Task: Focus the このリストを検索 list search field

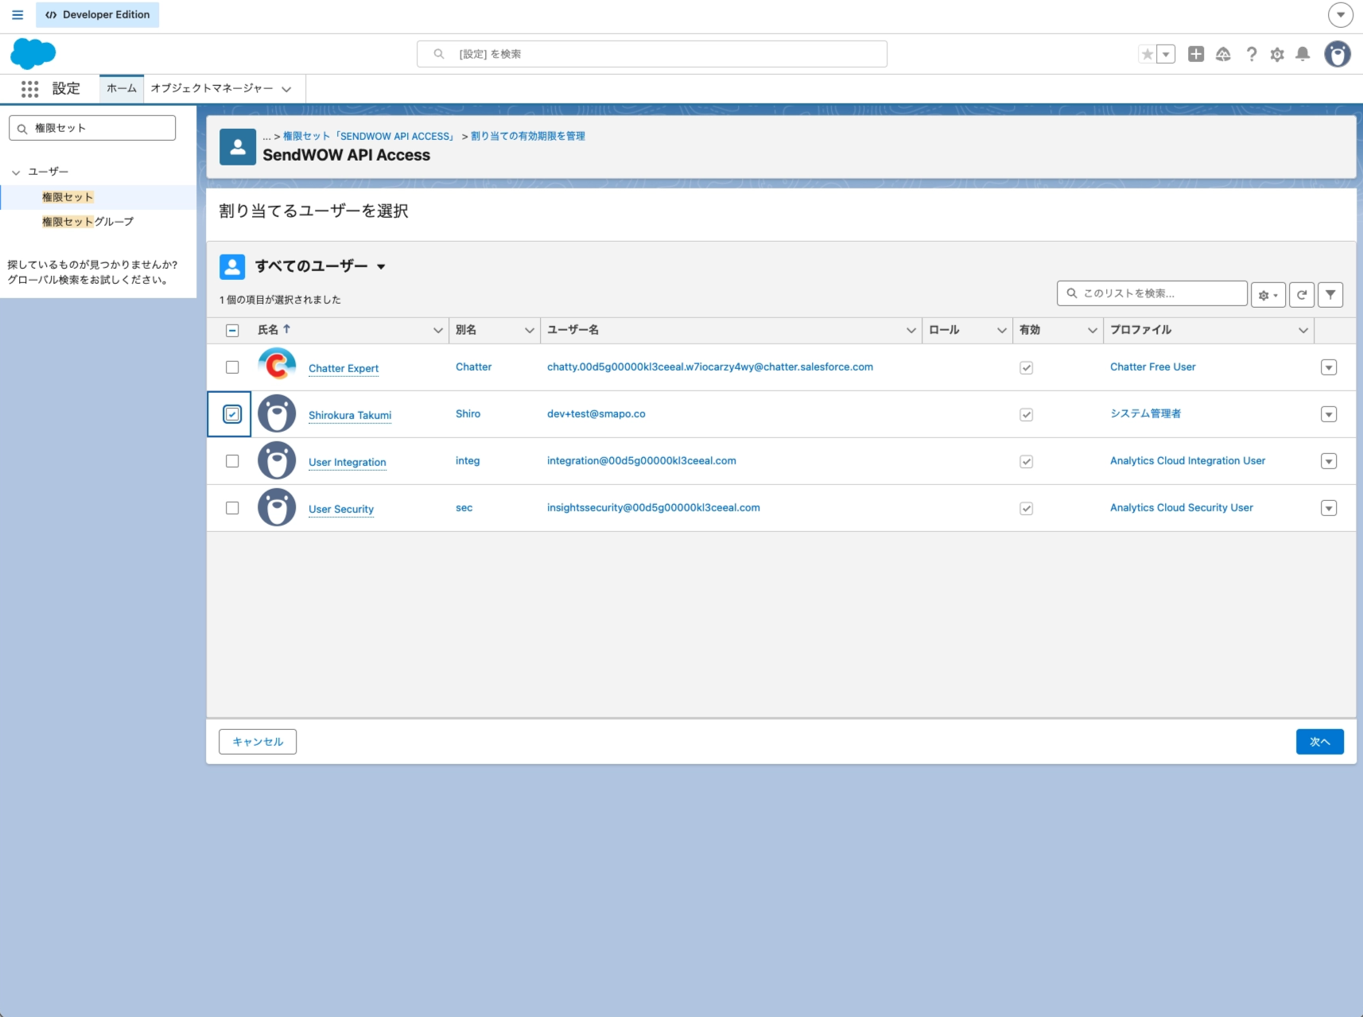Action: point(1152,293)
